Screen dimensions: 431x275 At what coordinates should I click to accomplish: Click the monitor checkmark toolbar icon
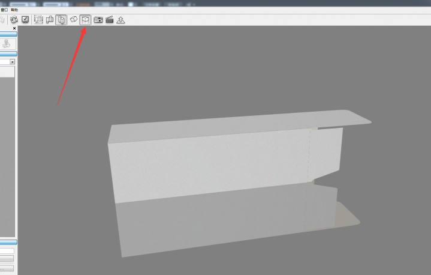25,20
